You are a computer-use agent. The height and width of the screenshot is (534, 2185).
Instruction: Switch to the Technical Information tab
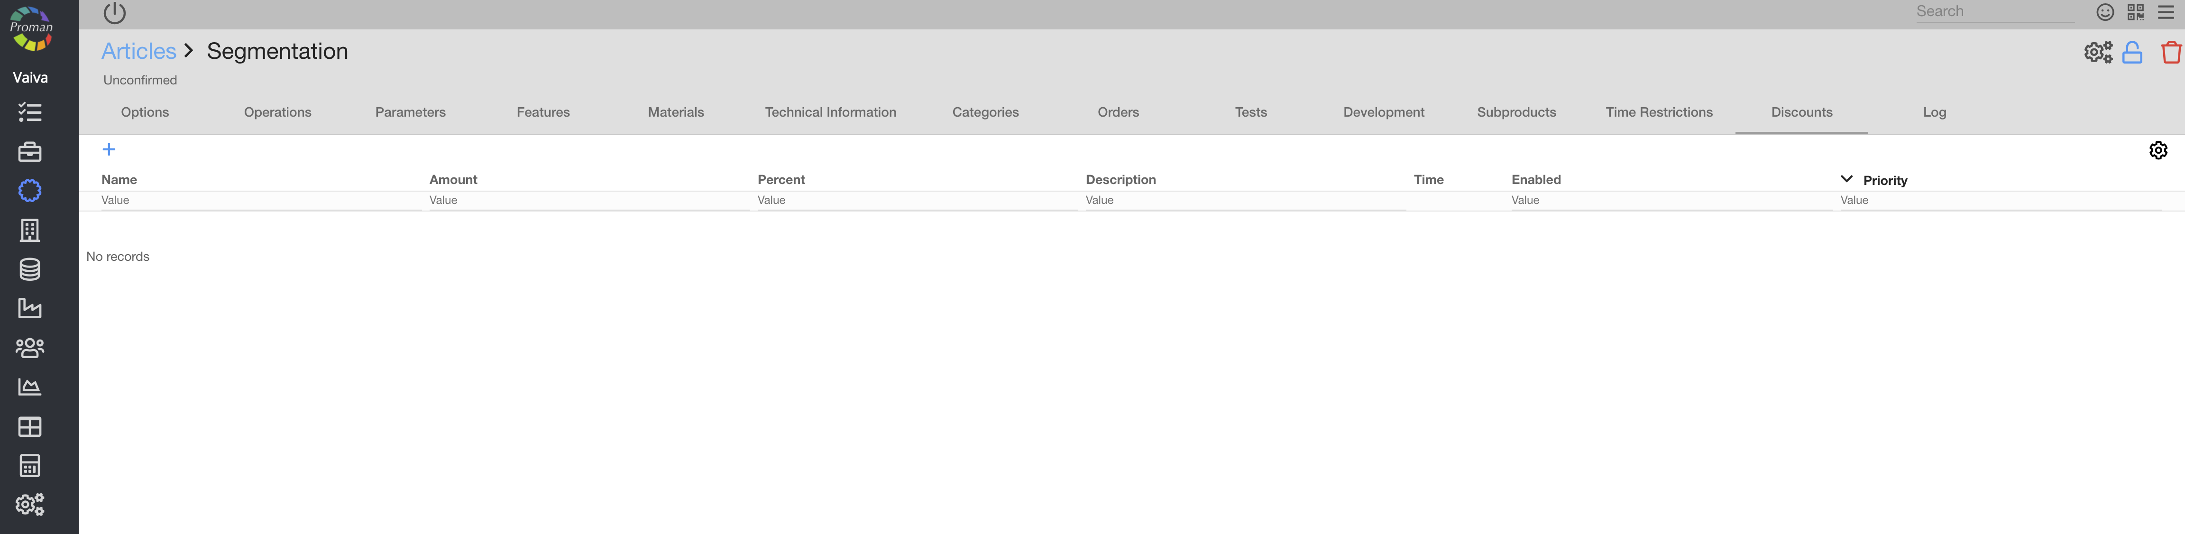(x=829, y=112)
